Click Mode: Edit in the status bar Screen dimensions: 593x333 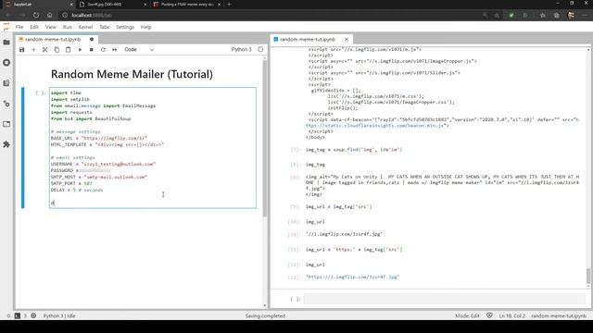click(x=467, y=315)
